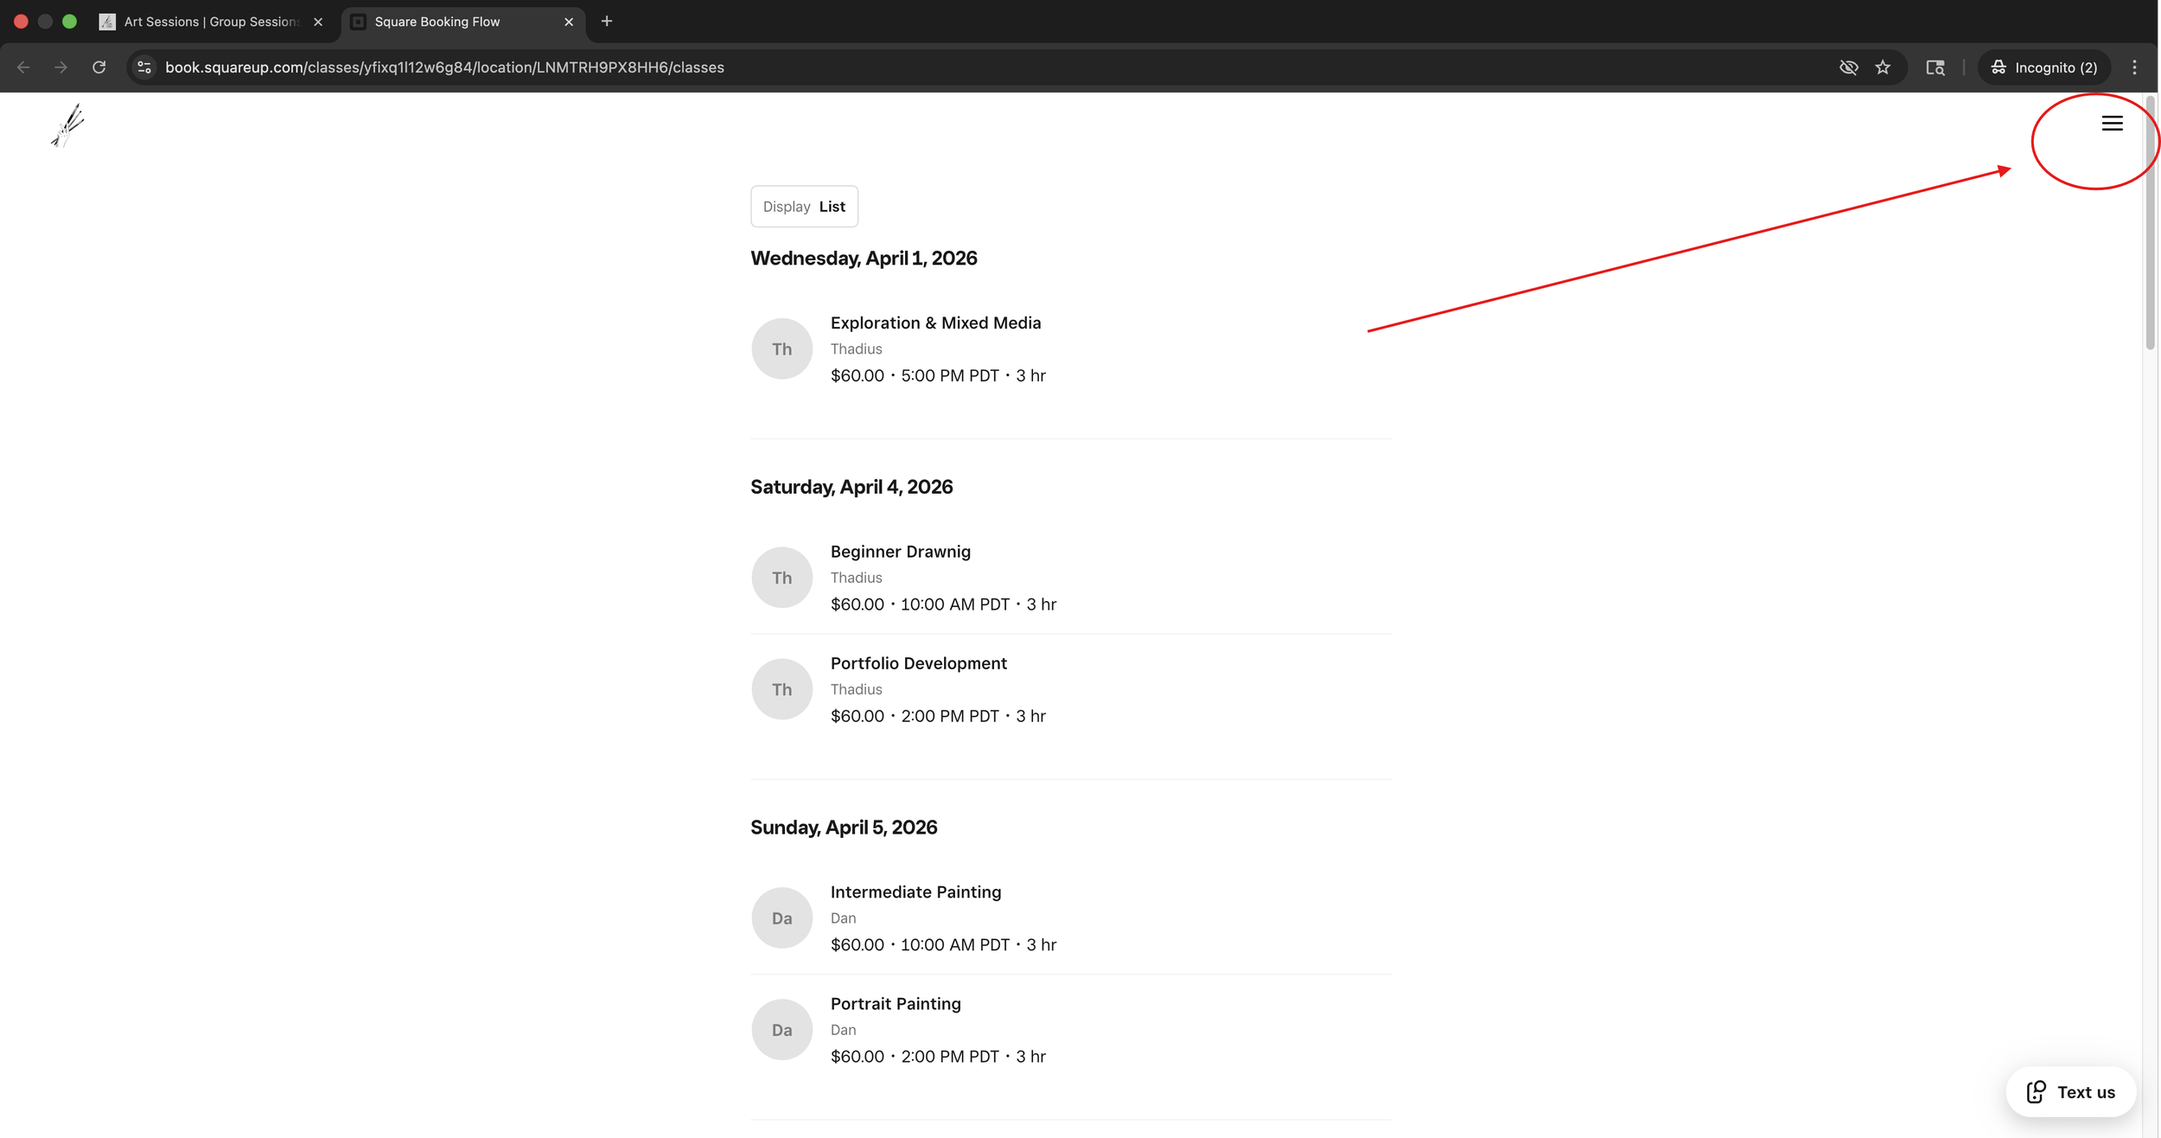Screen dimensions: 2161x1138
Task: Click the paintbrush studio logo
Action: (67, 125)
